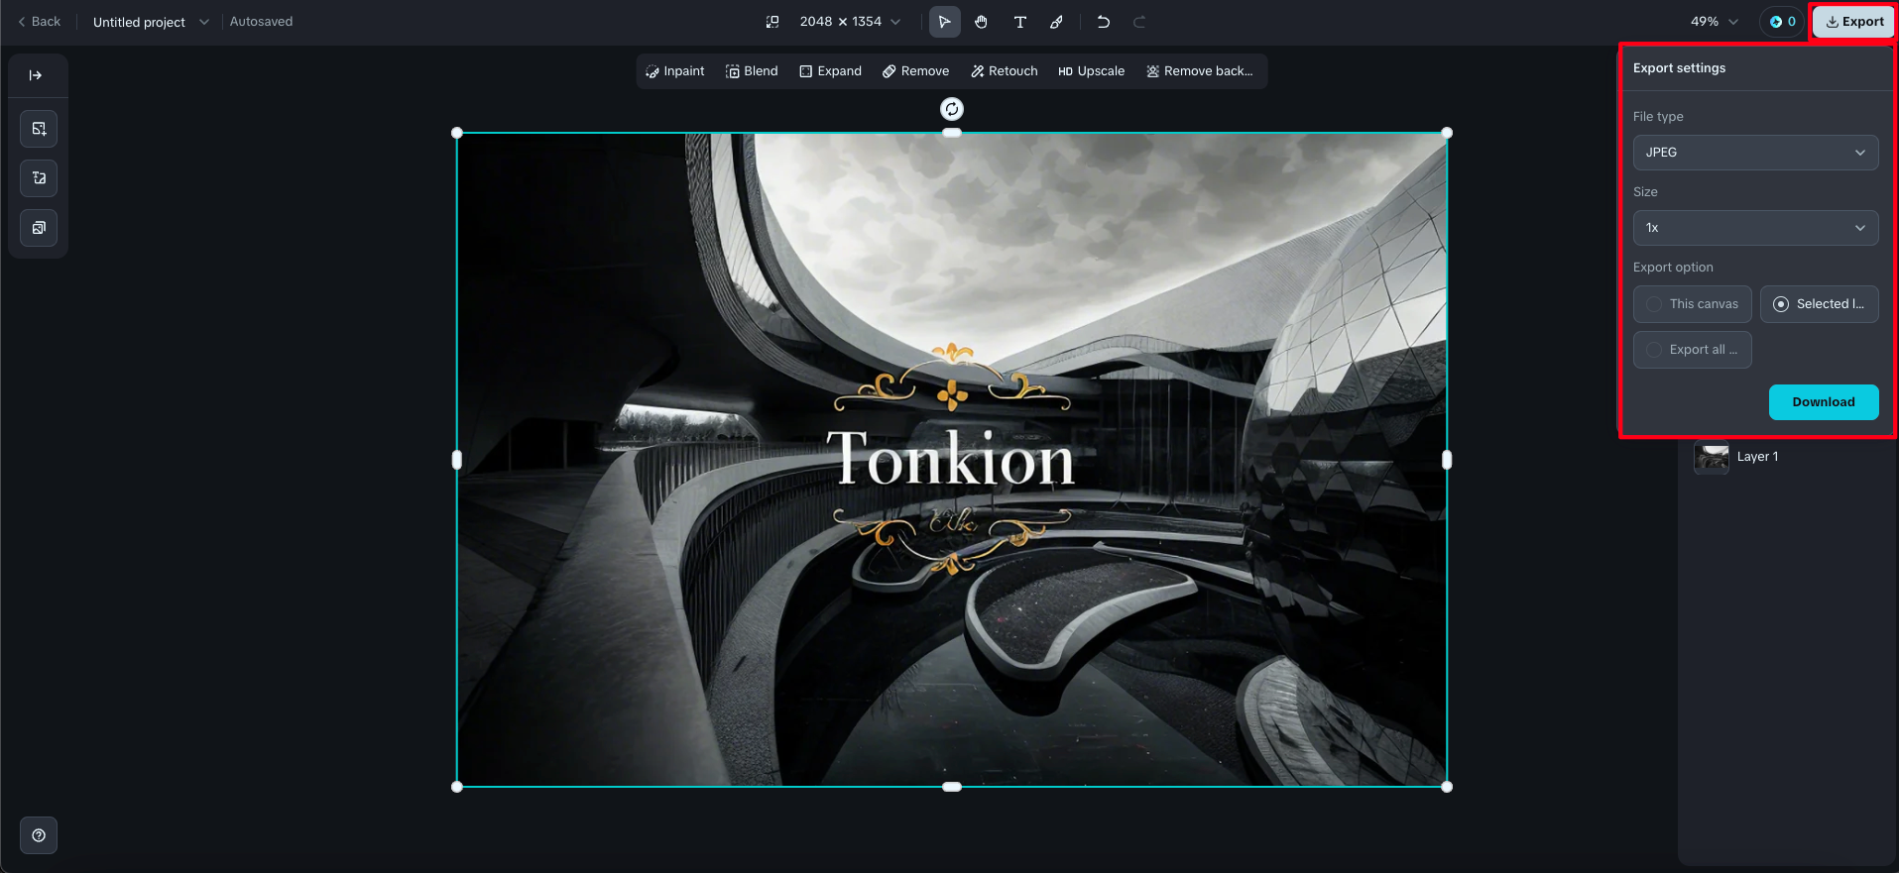Open the credits counter showing 0
This screenshot has height=873, width=1899.
tap(1782, 22)
